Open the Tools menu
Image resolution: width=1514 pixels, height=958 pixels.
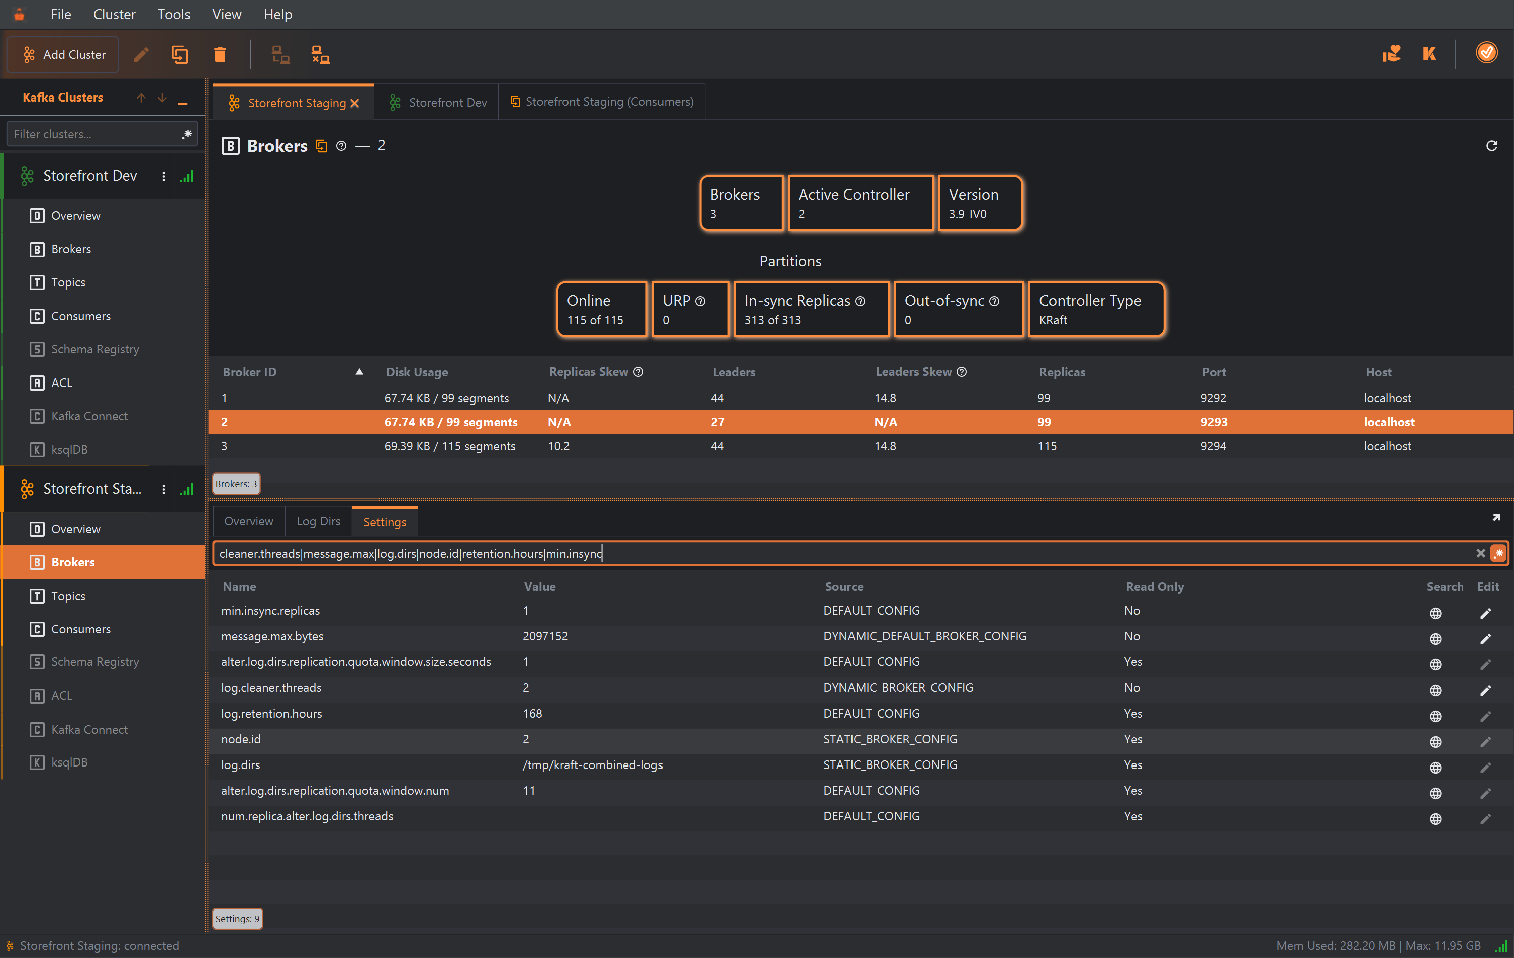tap(173, 14)
